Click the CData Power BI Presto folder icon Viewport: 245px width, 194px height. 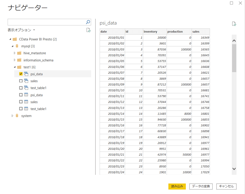tap(15, 39)
